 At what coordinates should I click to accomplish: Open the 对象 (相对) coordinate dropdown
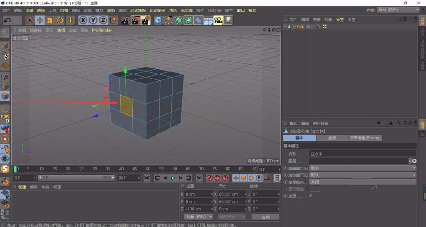199,217
